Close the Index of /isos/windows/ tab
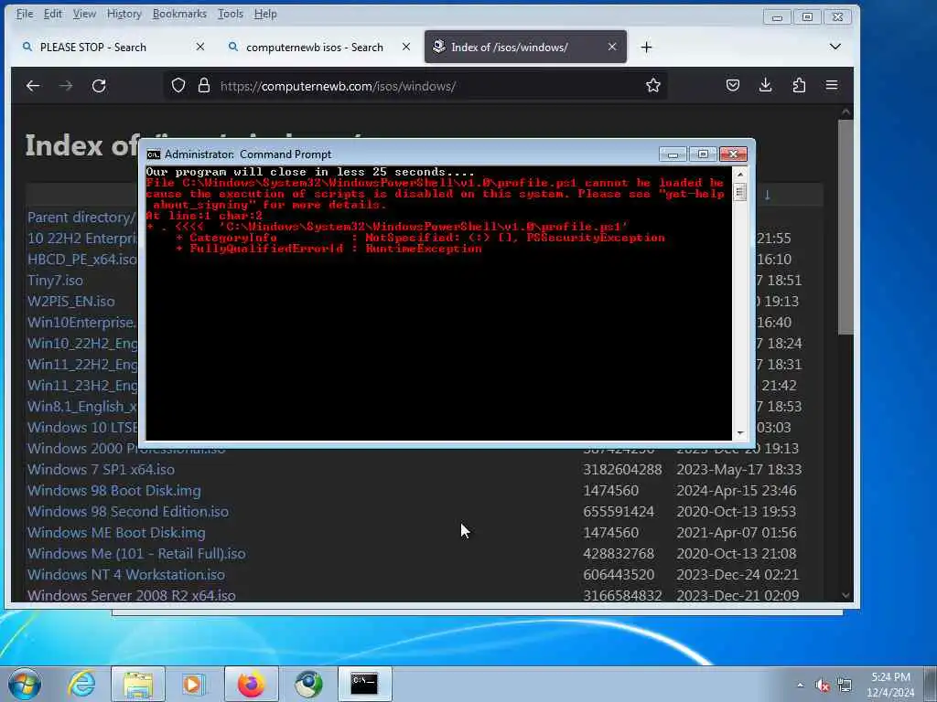 point(612,47)
